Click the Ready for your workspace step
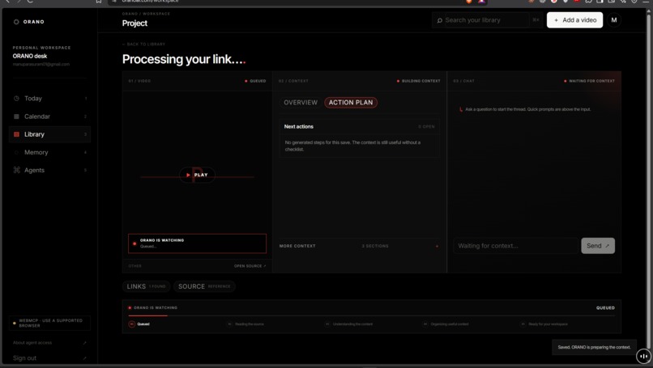The width and height of the screenshot is (653, 368). [x=544, y=324]
